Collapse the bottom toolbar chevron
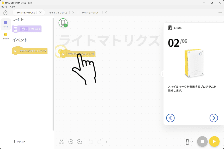The image size is (224, 149). [x=107, y=142]
